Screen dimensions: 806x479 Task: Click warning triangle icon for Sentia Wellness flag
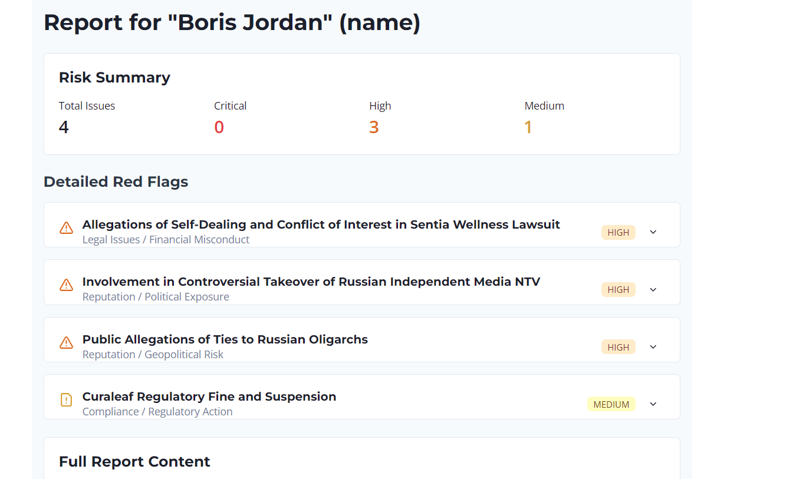[x=66, y=227]
